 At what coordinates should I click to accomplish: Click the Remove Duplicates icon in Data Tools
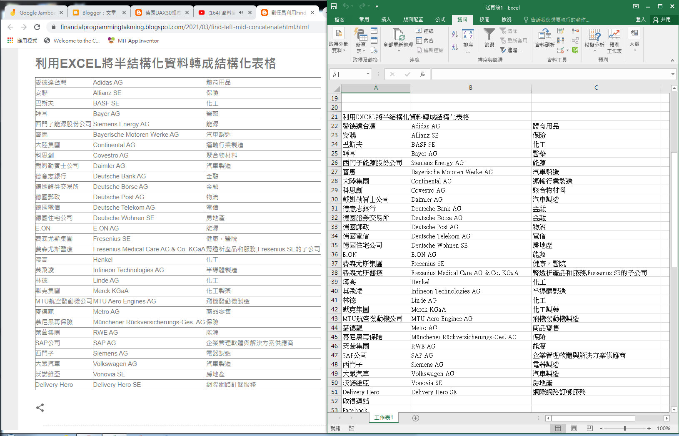coord(561,40)
